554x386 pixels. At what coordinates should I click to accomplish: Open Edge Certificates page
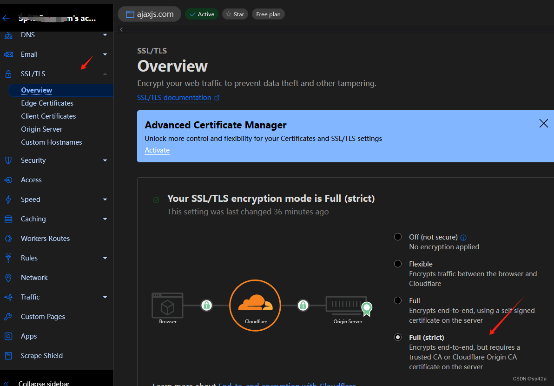pos(47,103)
